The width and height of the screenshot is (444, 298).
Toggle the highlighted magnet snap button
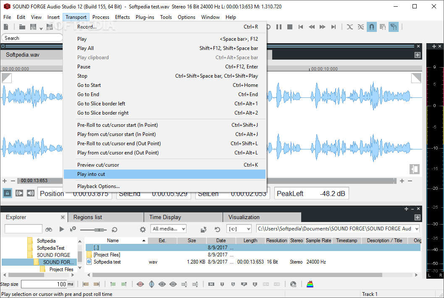point(371,27)
